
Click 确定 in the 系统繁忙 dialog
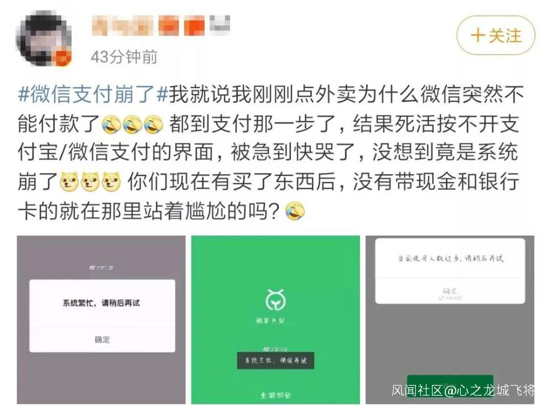(102, 339)
